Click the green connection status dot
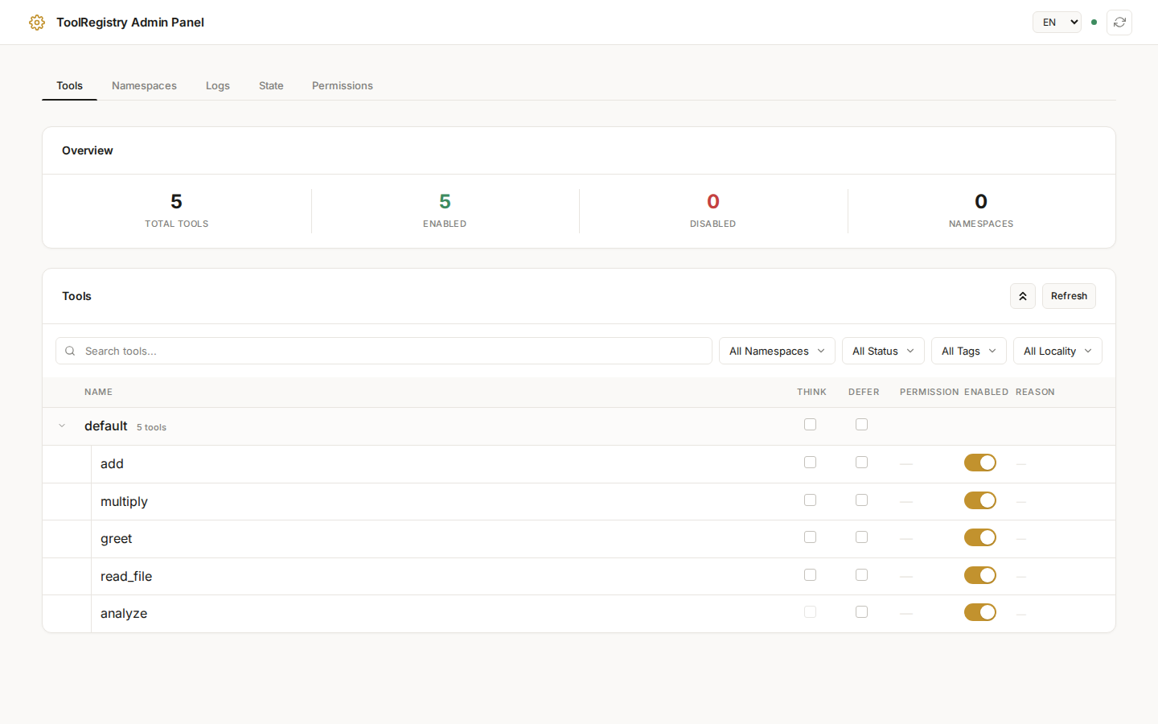The width and height of the screenshot is (1158, 724). tap(1094, 23)
